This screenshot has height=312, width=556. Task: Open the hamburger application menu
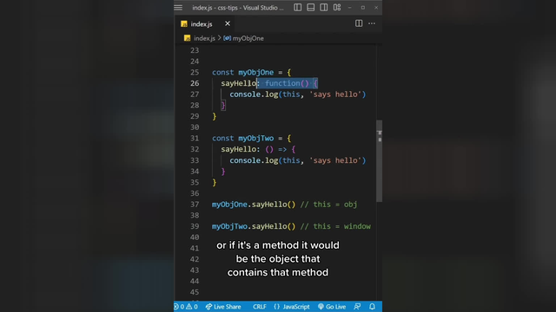(178, 8)
